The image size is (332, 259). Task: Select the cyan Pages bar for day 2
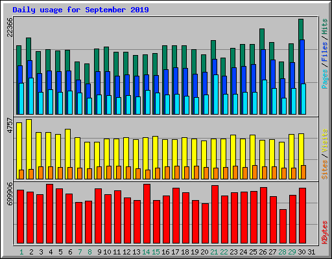point(31,96)
